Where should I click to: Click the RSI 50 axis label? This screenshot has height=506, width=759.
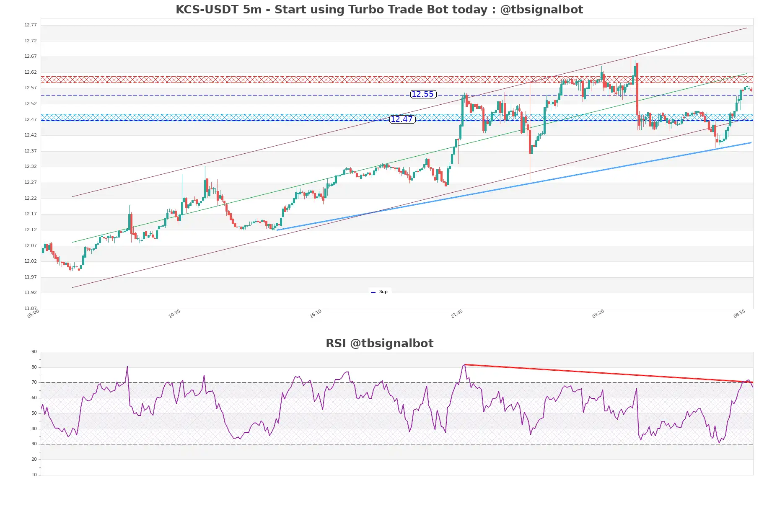pyautogui.click(x=34, y=413)
